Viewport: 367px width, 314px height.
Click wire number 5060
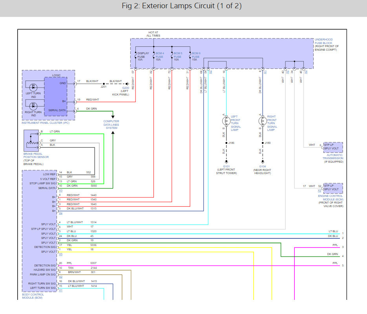94,186
